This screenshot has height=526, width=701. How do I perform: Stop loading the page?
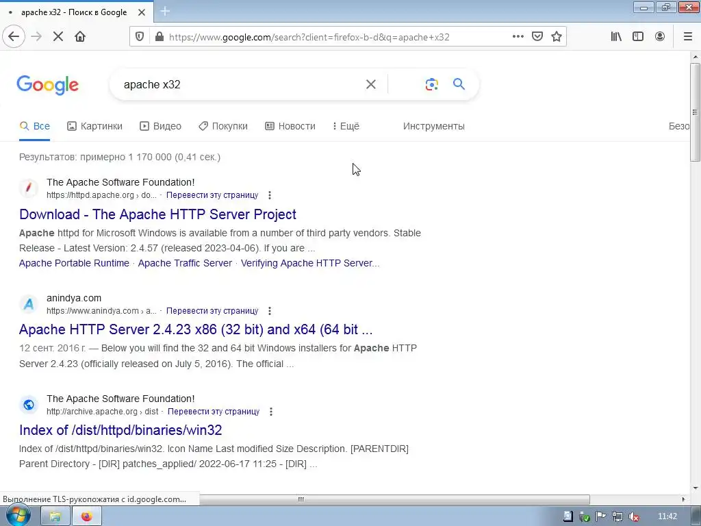tap(58, 37)
